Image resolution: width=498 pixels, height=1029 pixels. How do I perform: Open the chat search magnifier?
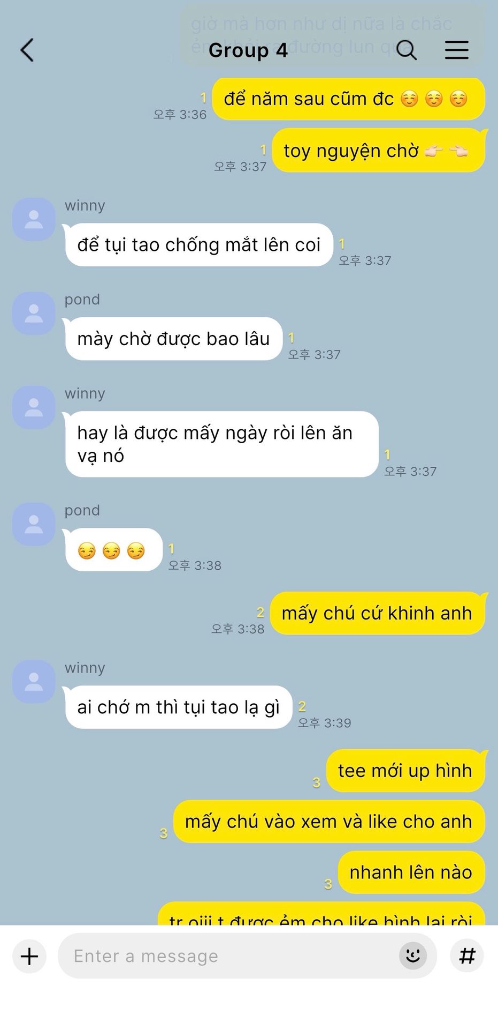tap(407, 50)
